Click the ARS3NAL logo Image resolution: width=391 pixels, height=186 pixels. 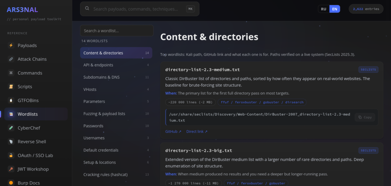[22, 10]
